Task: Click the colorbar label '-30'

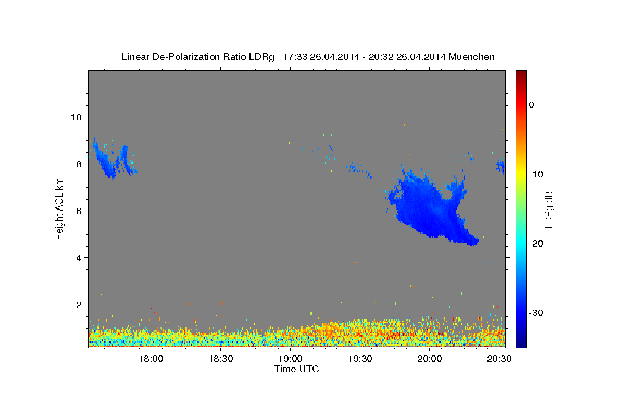Action: click(x=536, y=313)
